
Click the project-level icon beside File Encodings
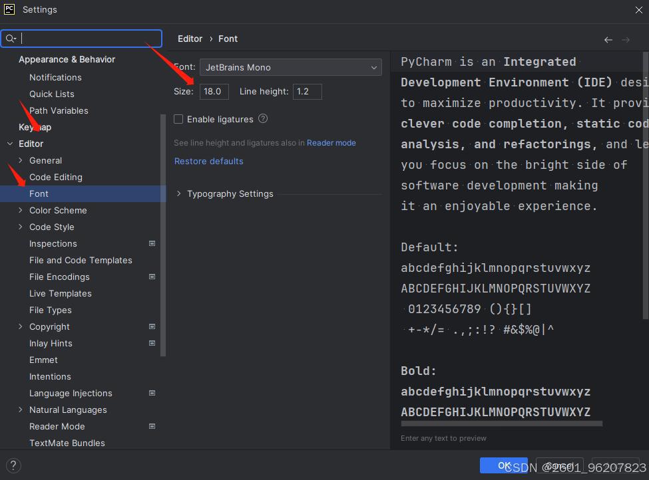tap(152, 277)
